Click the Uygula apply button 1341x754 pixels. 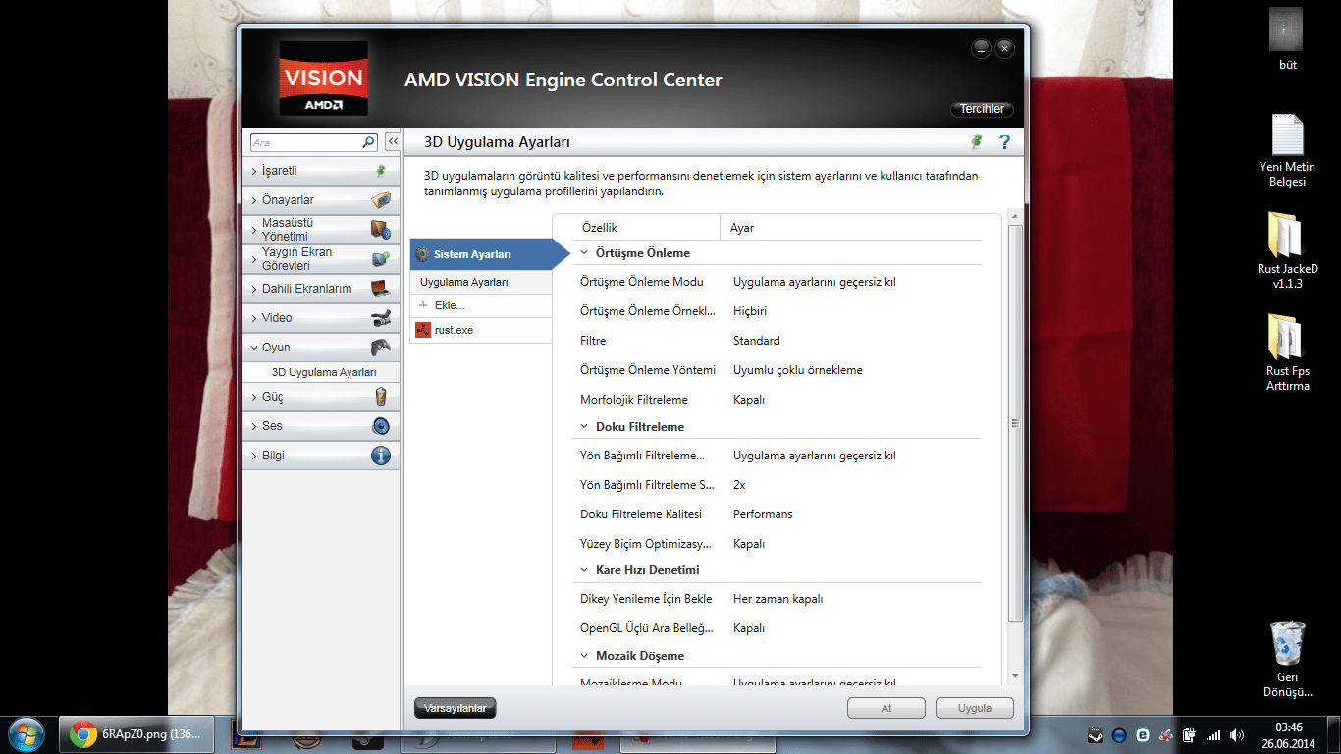click(974, 708)
